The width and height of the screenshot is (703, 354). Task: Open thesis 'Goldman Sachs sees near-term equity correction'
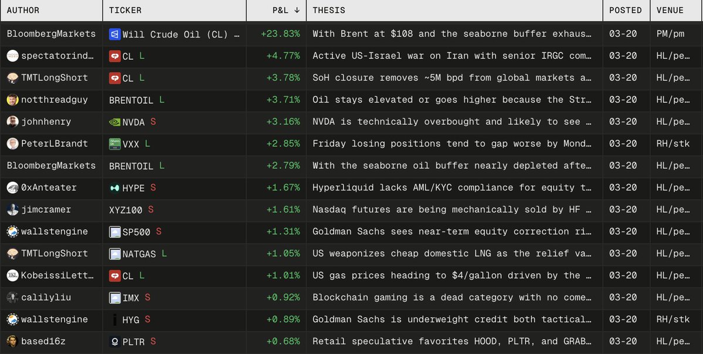click(x=451, y=232)
